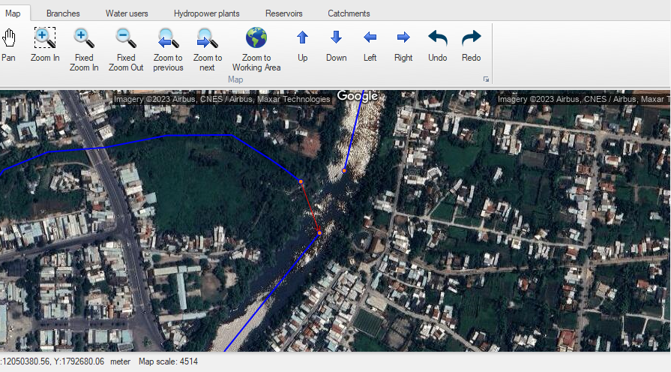
Task: Click the red branch segment on map
Action: (310, 207)
